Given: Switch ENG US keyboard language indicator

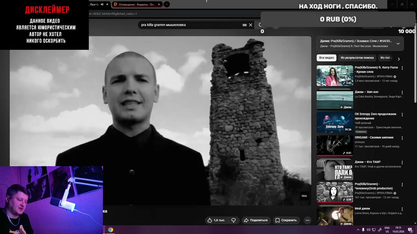Looking at the screenshot, I should coord(387,230).
